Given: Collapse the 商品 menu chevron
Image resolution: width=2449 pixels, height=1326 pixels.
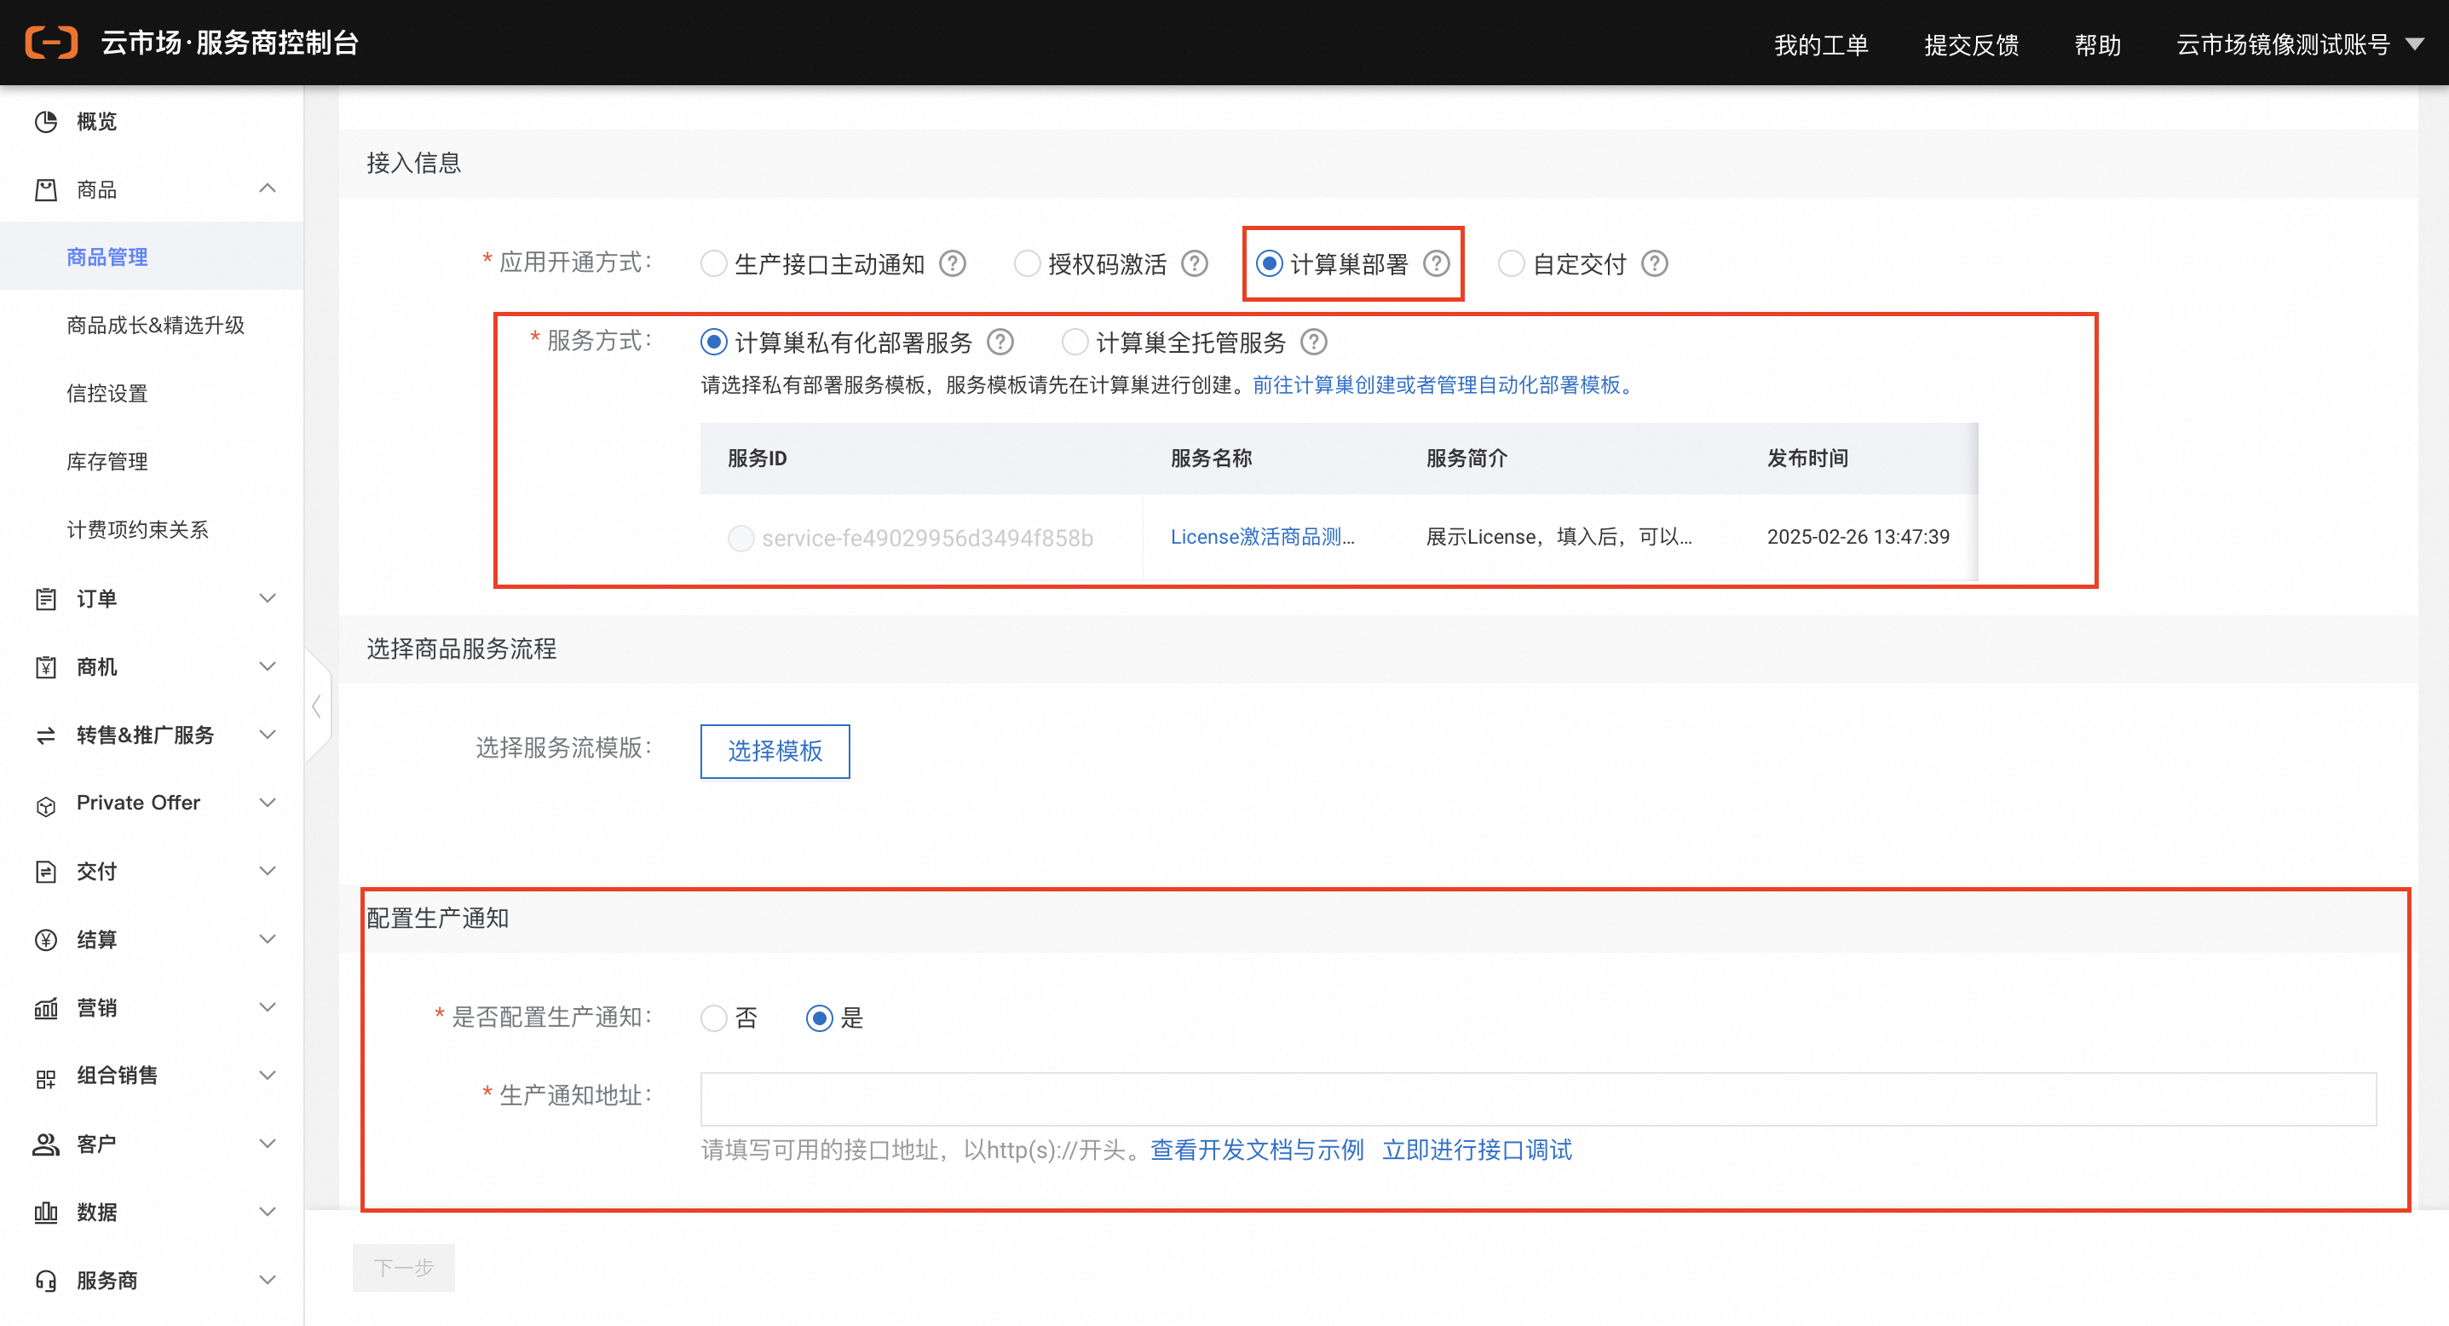Looking at the screenshot, I should 268,189.
